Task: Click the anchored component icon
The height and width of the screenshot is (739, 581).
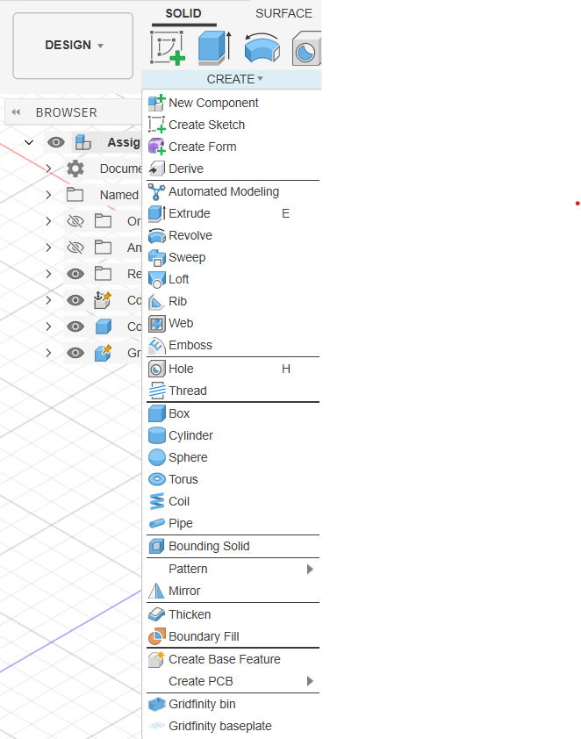Action: [103, 300]
